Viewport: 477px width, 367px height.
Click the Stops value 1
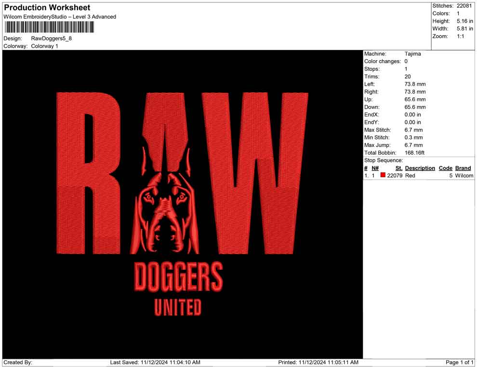[x=406, y=69]
